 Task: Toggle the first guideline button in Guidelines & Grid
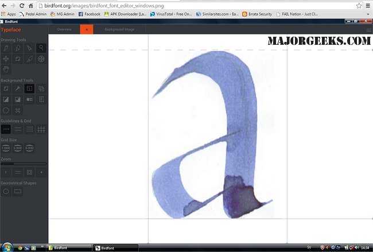6,130
